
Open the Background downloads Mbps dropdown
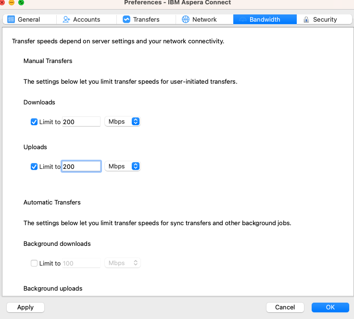pyautogui.click(x=123, y=263)
